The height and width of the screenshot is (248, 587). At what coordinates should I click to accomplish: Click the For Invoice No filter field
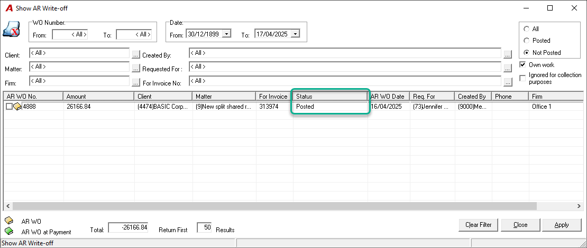345,81
